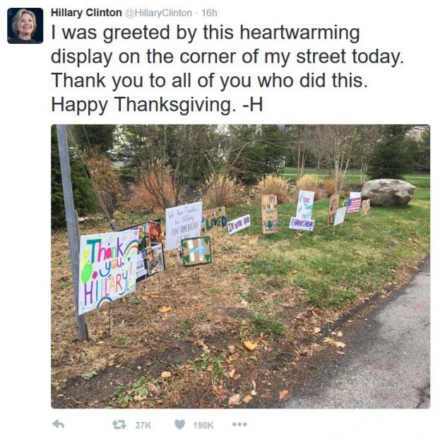Click the tweet text about heartwarming display
The height and width of the screenshot is (438, 438).
pos(227,69)
